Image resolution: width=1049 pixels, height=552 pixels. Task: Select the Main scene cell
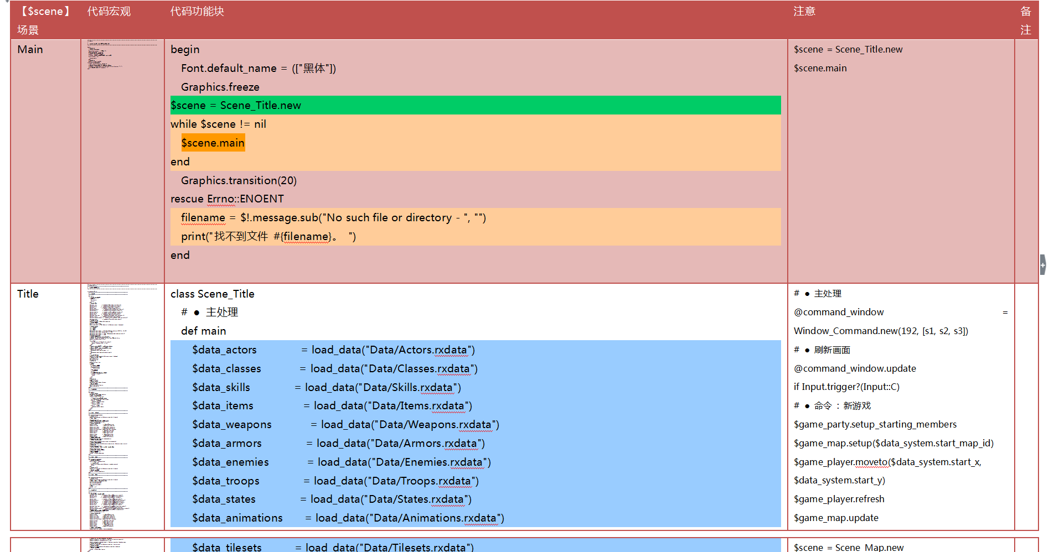click(x=45, y=161)
